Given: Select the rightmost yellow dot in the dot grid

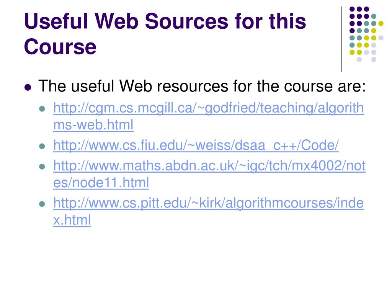Looking at the screenshot, I should [381, 23].
